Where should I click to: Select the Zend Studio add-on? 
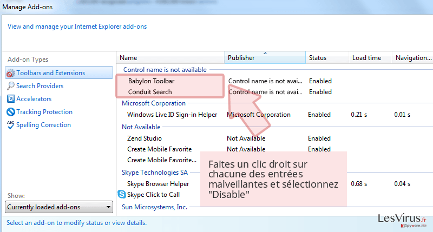[144, 138]
